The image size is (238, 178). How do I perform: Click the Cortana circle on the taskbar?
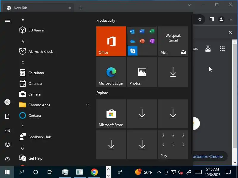(36, 172)
